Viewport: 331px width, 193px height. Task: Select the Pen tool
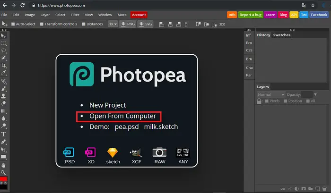tap(4, 142)
